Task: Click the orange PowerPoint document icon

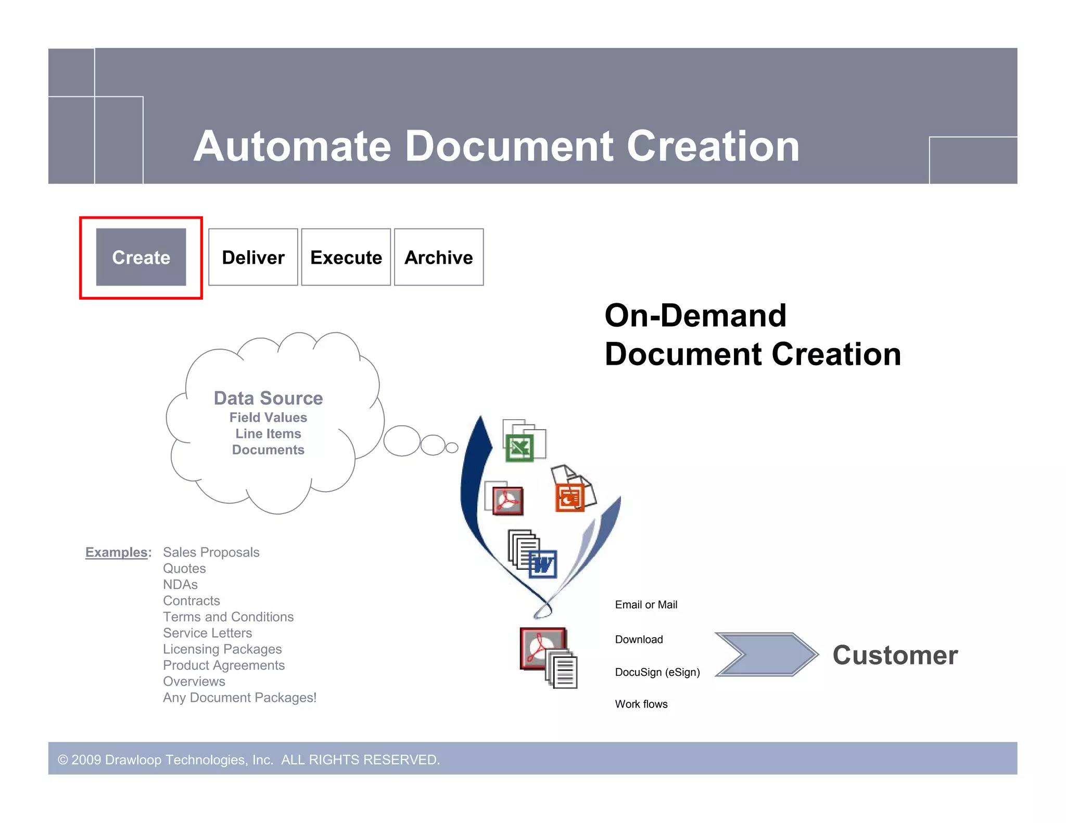Action: tap(570, 497)
